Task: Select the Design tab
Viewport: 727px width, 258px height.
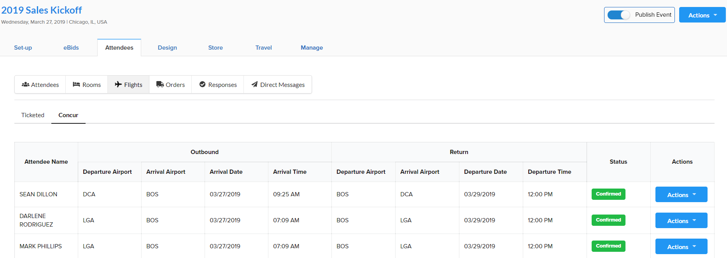Action: click(x=167, y=48)
